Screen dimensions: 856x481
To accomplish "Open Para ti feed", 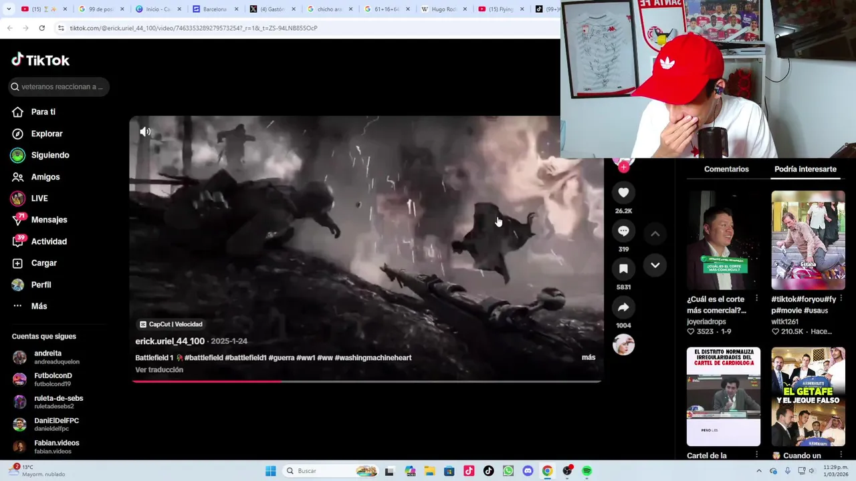I will coord(34,112).
